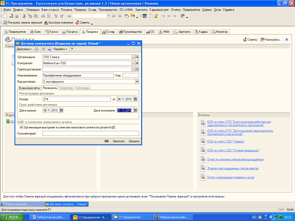The height and width of the screenshot is (221, 295).
Task: Open link 'Журнал счета выданных счетов-фактур'
Action: [233, 168]
